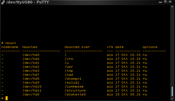The width and height of the screenshot is (175, 101).
Task: Click the typed 'mount' command text
Action: (x=11, y=43)
